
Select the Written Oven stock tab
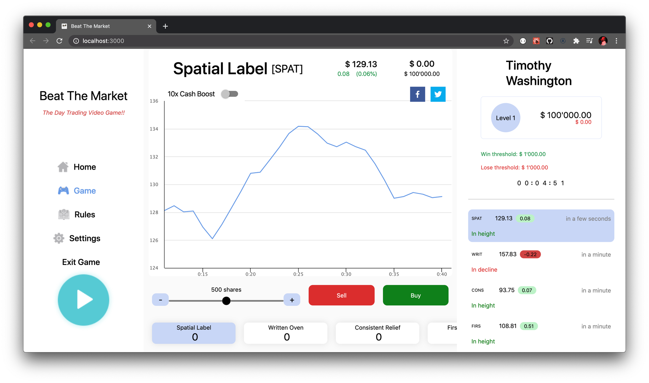[x=286, y=333]
